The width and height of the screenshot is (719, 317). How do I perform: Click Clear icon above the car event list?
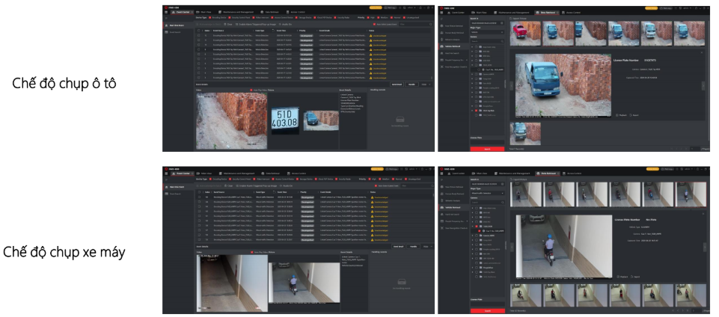228,25
